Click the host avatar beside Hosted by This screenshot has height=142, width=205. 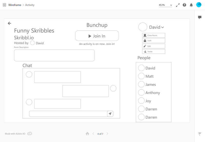click(x=33, y=43)
